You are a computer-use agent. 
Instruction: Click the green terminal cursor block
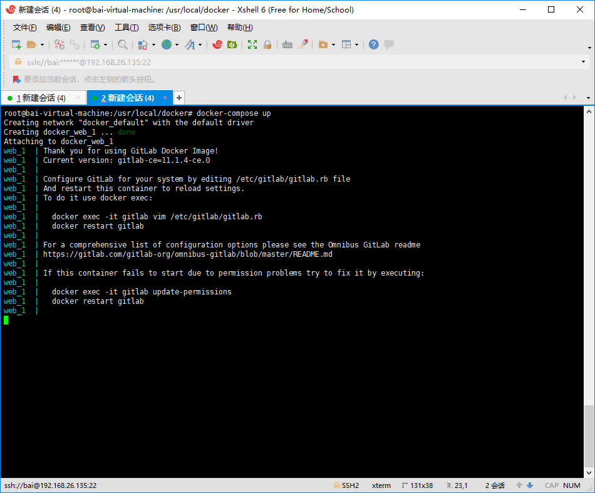[x=6, y=320]
